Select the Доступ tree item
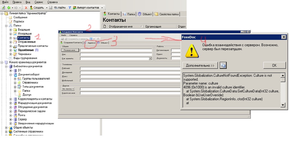 tap(27, 95)
